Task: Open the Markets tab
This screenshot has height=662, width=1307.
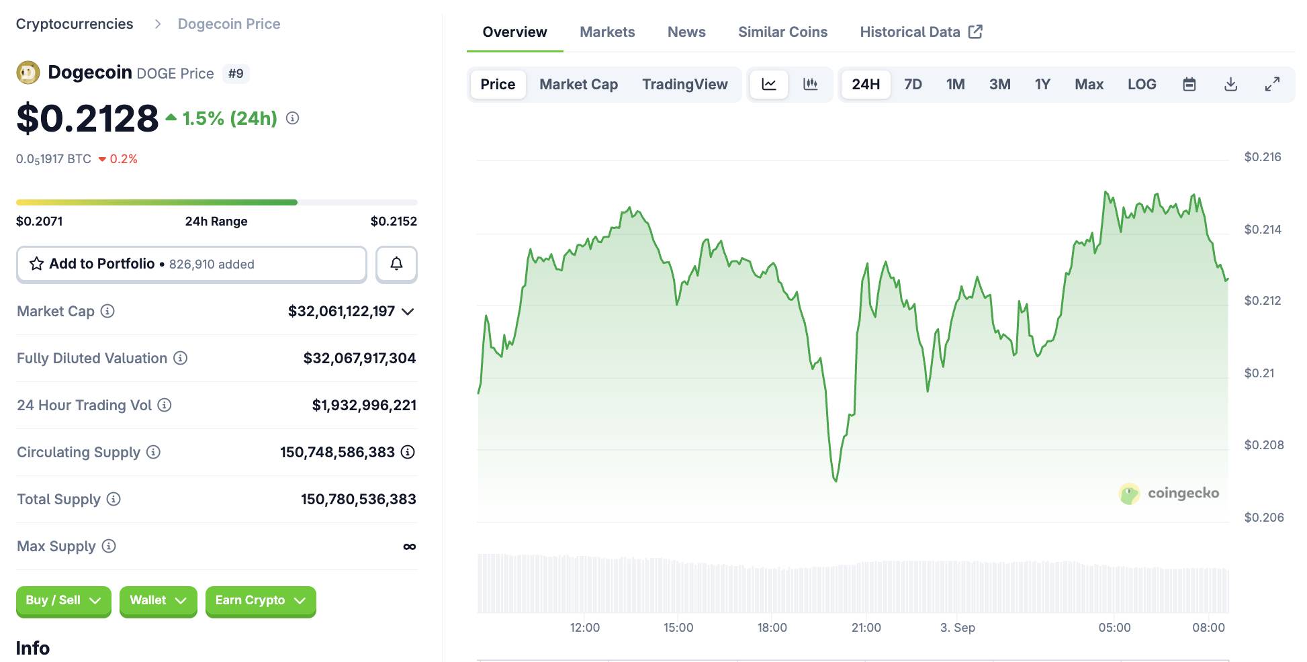Action: tap(607, 32)
